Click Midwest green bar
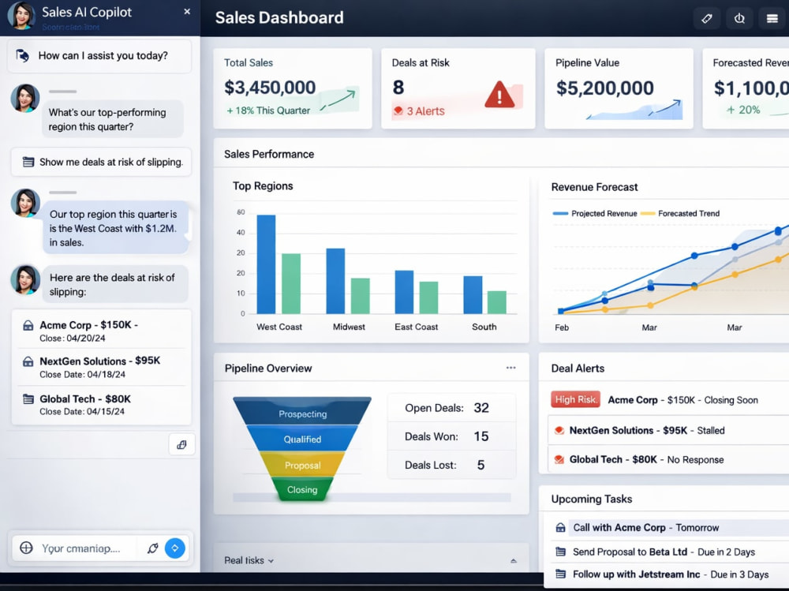The height and width of the screenshot is (591, 789). click(361, 296)
